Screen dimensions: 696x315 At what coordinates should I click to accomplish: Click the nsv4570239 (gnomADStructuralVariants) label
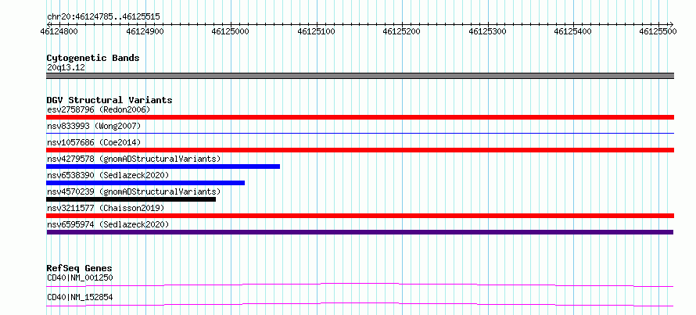point(134,192)
